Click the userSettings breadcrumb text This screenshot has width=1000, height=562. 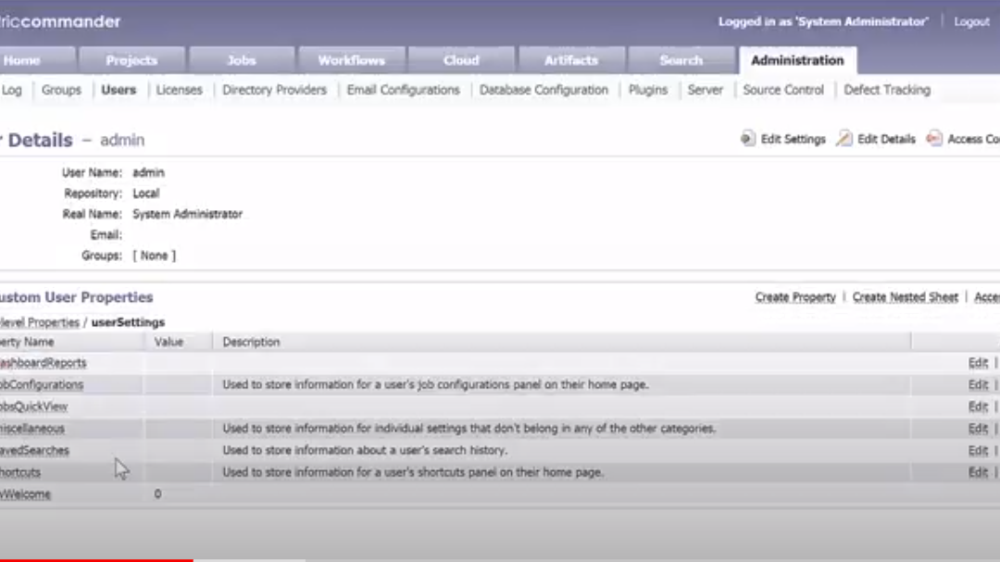click(128, 322)
